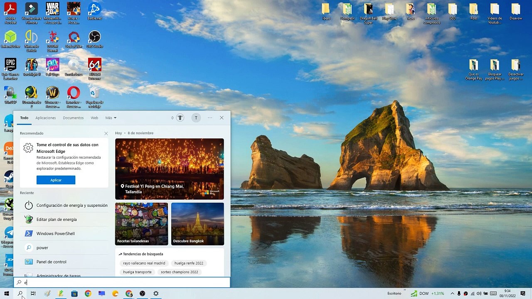Click the search text input box

pos(122,282)
